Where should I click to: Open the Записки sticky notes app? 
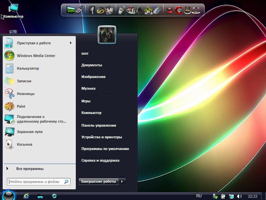coord(24,81)
